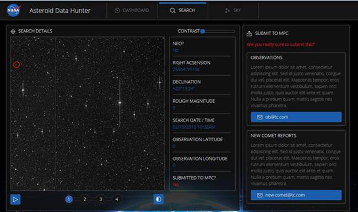Email observations to ob@tc.com
Screen dimensions: 358x212
pyautogui.click(x=296, y=117)
